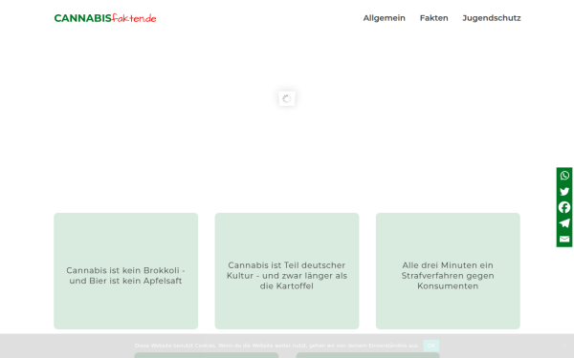Open card about Brokkoli and Apfelsaft
Screen dimensions: 574x358
(126, 271)
